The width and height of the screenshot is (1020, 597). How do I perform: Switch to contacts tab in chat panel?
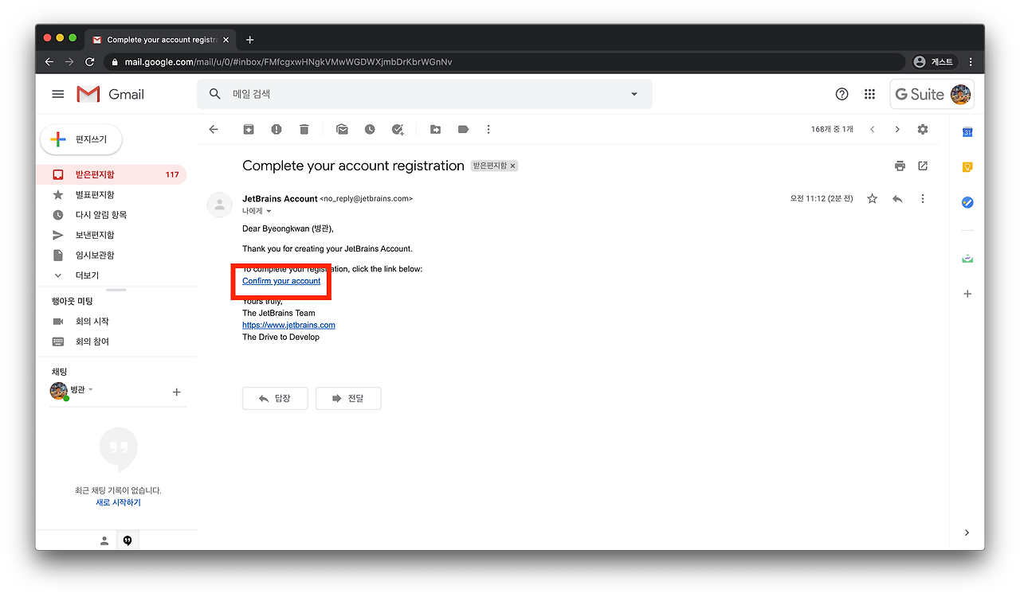pyautogui.click(x=104, y=540)
